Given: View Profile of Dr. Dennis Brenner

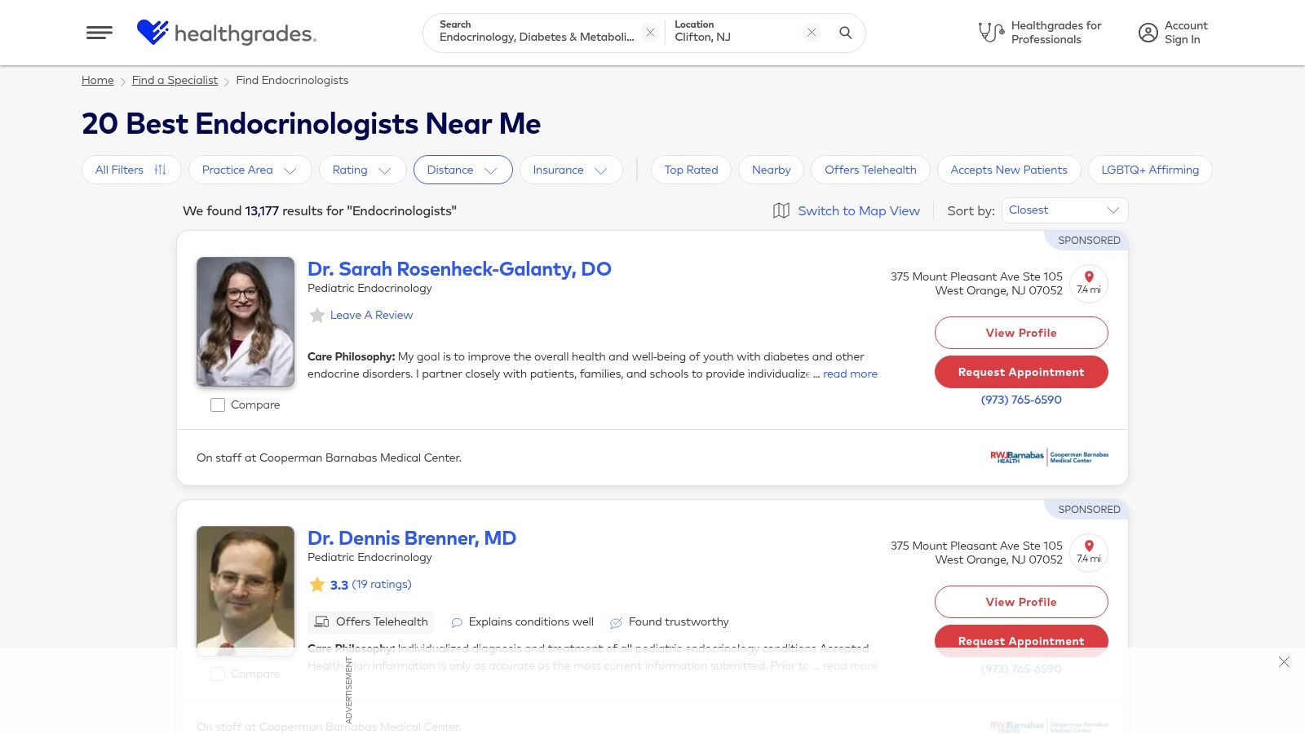Looking at the screenshot, I should pyautogui.click(x=1021, y=602).
